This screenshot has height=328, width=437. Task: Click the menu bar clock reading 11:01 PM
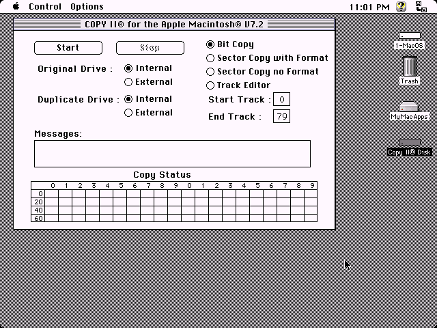(369, 7)
